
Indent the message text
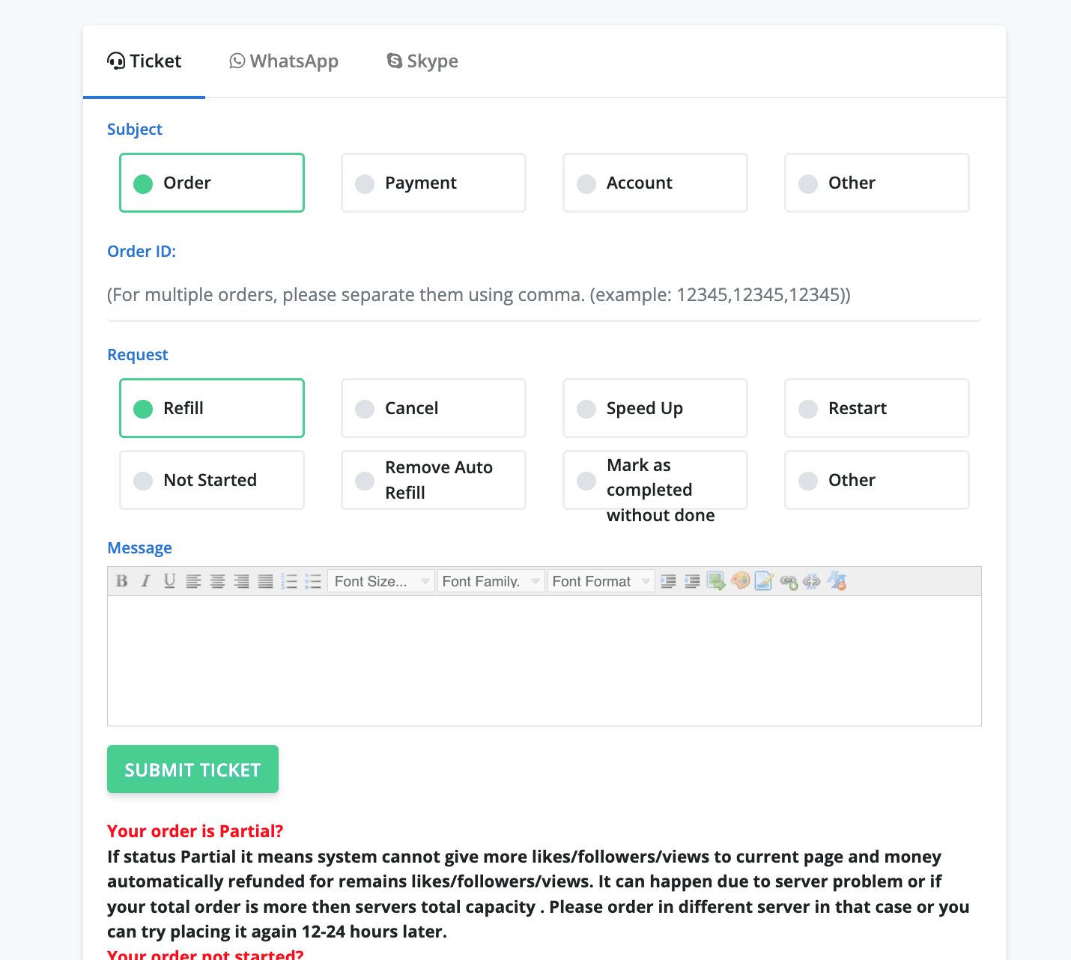(669, 581)
